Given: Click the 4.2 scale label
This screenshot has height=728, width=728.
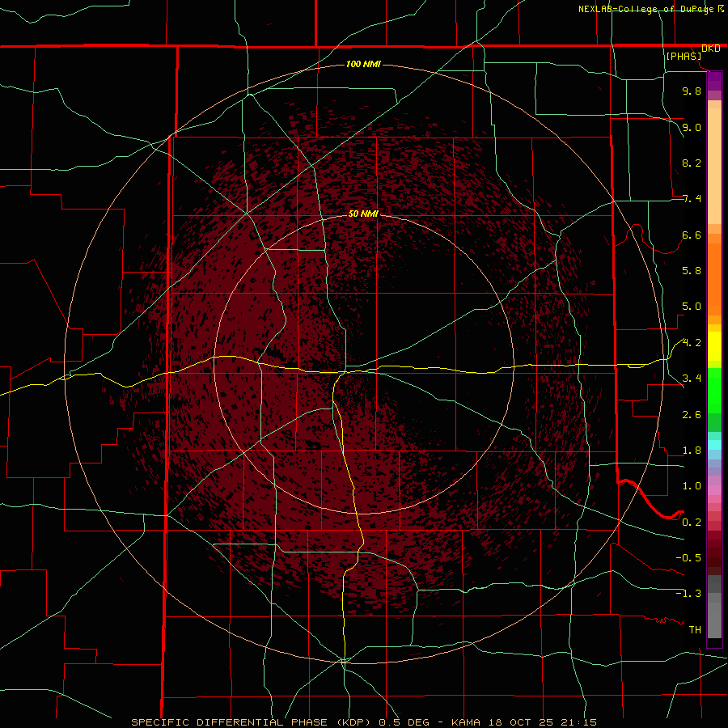Looking at the screenshot, I should tap(692, 343).
